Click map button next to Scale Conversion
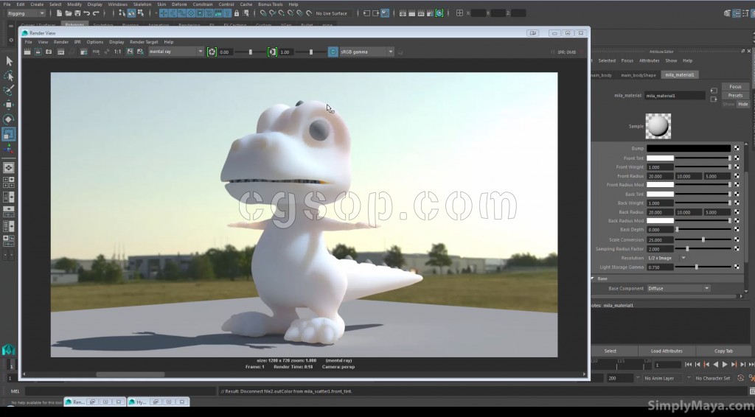Screen dimensions: 755x417 [x=737, y=239]
